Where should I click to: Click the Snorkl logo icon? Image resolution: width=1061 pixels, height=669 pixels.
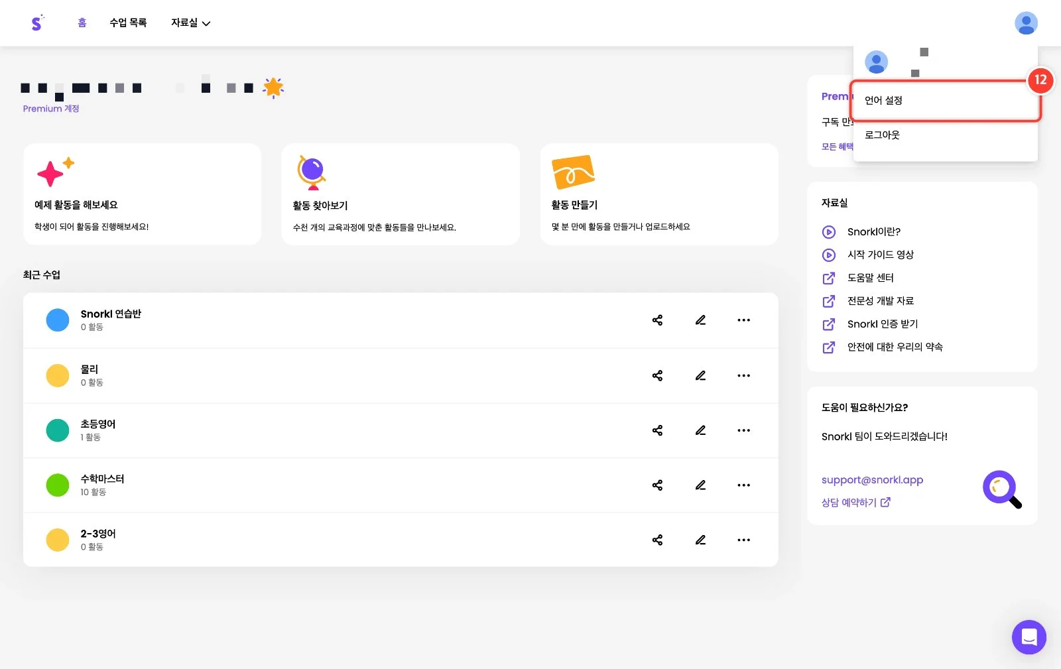(37, 23)
